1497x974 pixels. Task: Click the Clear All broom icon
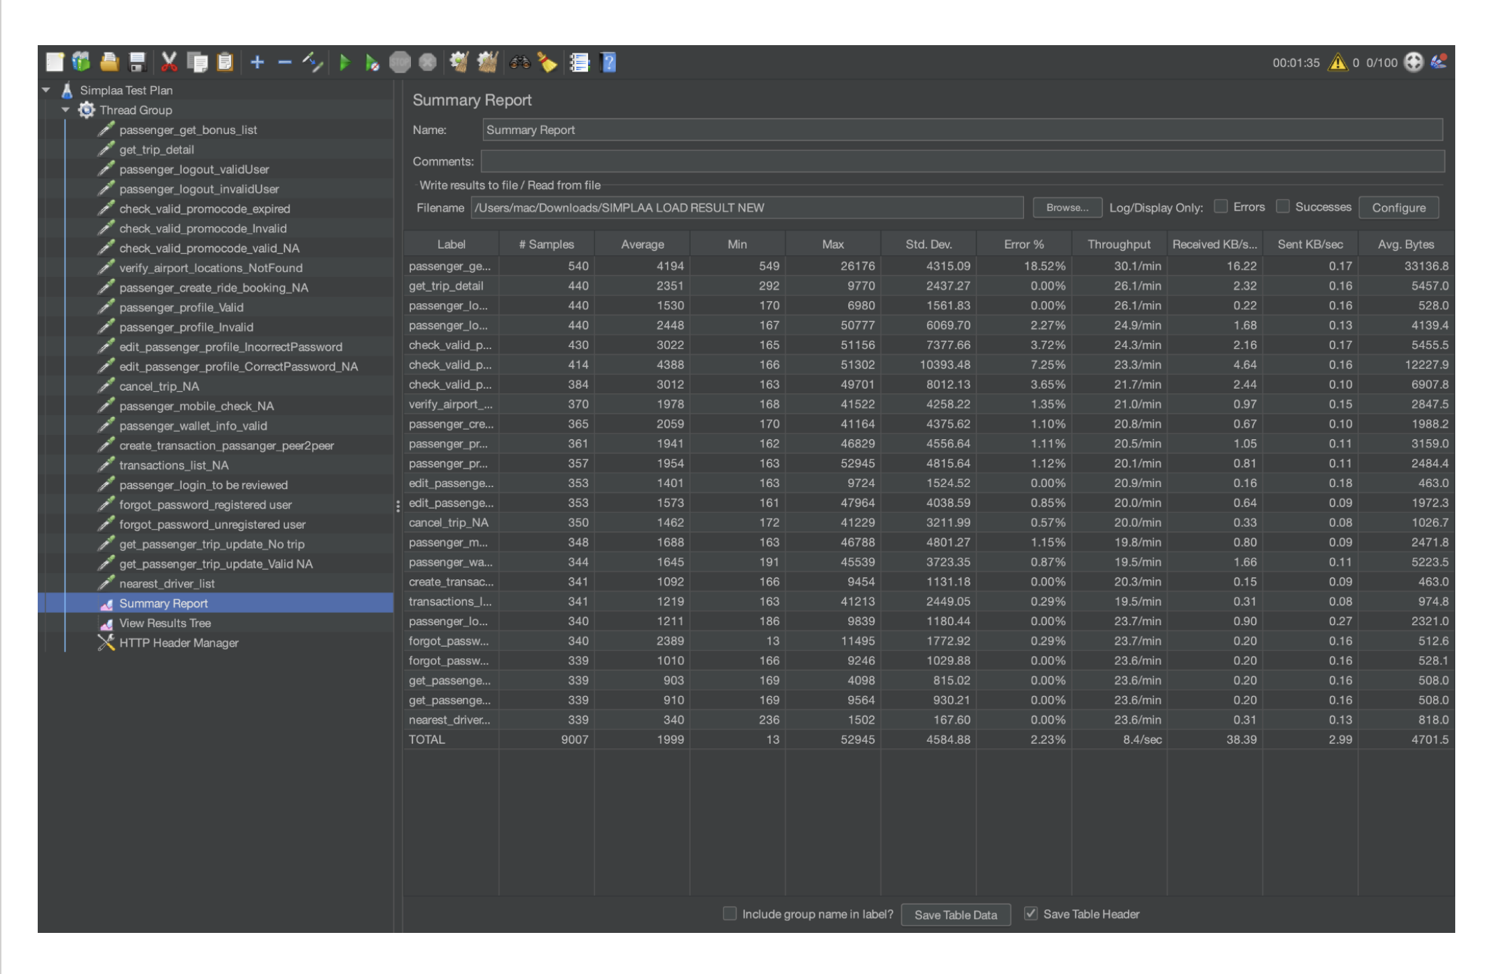487,63
